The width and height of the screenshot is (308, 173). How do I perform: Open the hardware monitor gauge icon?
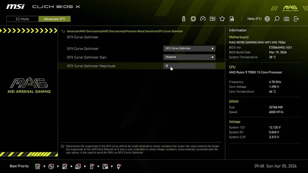[x=202, y=18]
